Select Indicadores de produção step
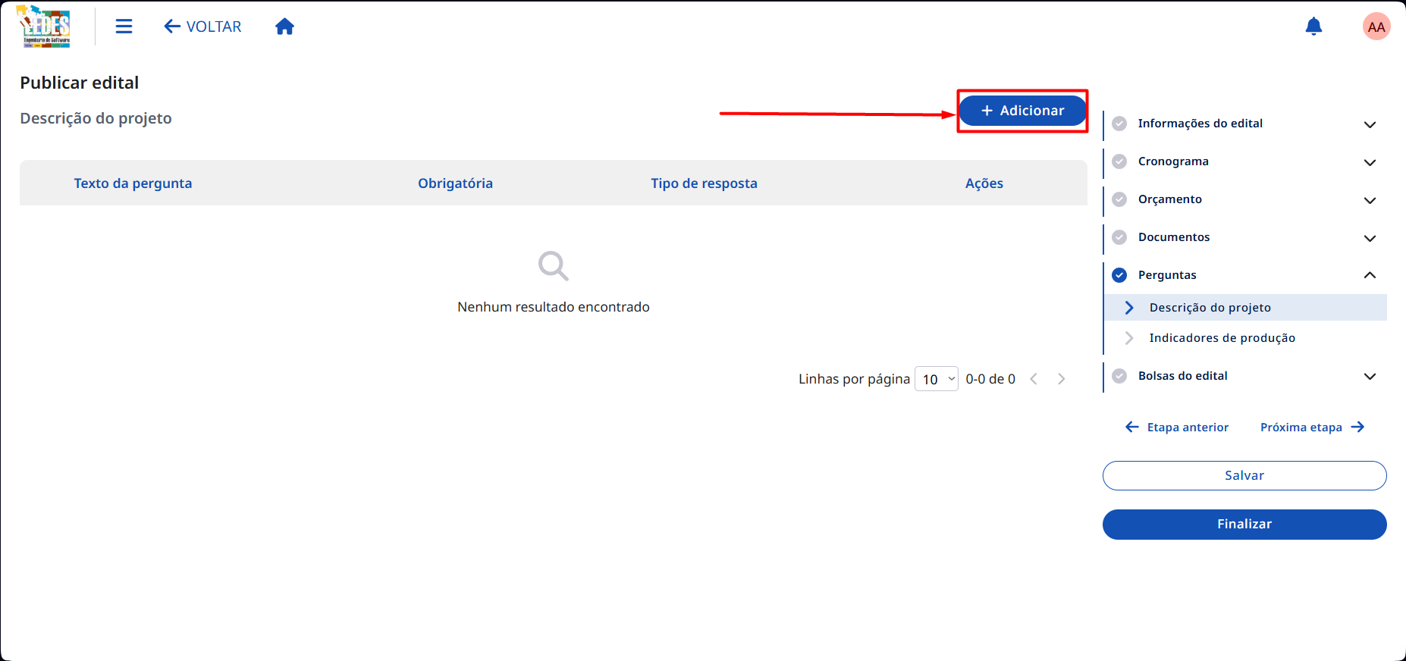The height and width of the screenshot is (661, 1406). point(1245,338)
